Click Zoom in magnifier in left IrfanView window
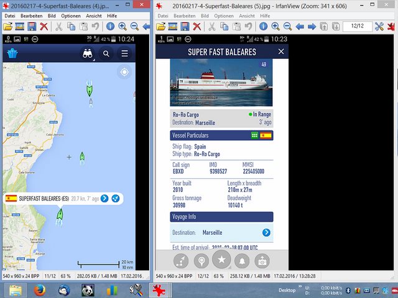 123,26
